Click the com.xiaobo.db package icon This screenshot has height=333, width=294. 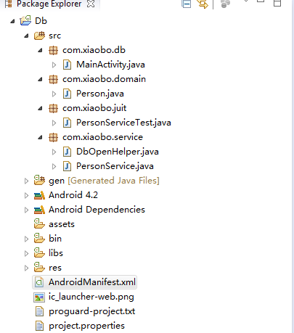(x=53, y=50)
